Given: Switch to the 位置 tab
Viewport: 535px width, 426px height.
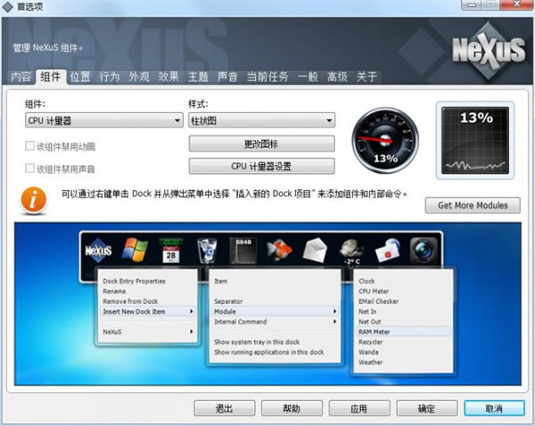Looking at the screenshot, I should click(80, 77).
